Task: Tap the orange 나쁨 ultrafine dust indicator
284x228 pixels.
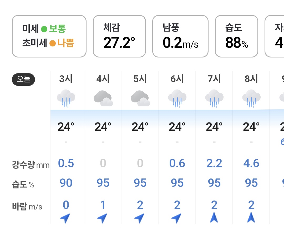Action: coord(62,43)
